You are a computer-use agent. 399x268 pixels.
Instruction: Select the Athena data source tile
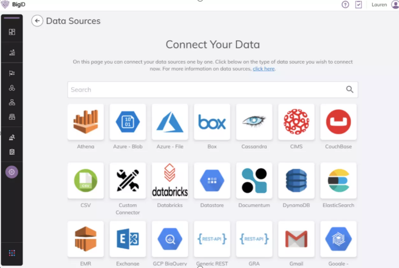pyautogui.click(x=86, y=122)
